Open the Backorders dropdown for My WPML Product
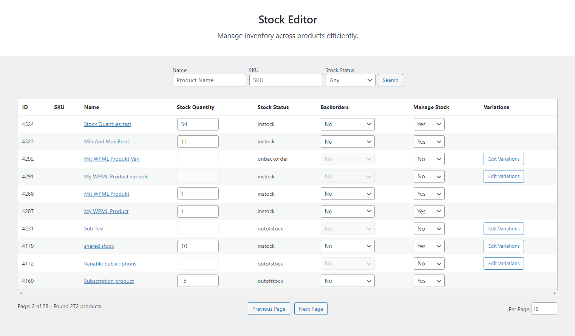This screenshot has width=575, height=336. [x=347, y=211]
